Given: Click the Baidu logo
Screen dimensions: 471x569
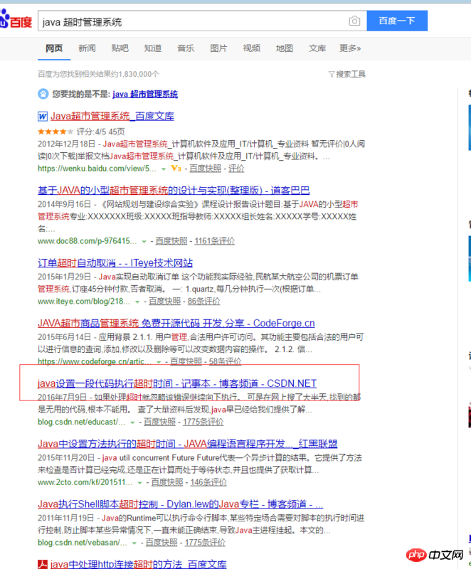Looking at the screenshot, I should click(16, 20).
